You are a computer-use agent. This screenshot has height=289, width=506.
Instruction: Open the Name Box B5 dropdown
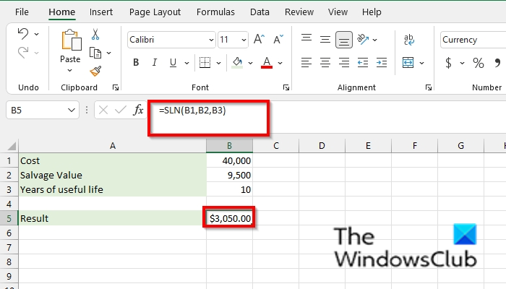(x=72, y=111)
